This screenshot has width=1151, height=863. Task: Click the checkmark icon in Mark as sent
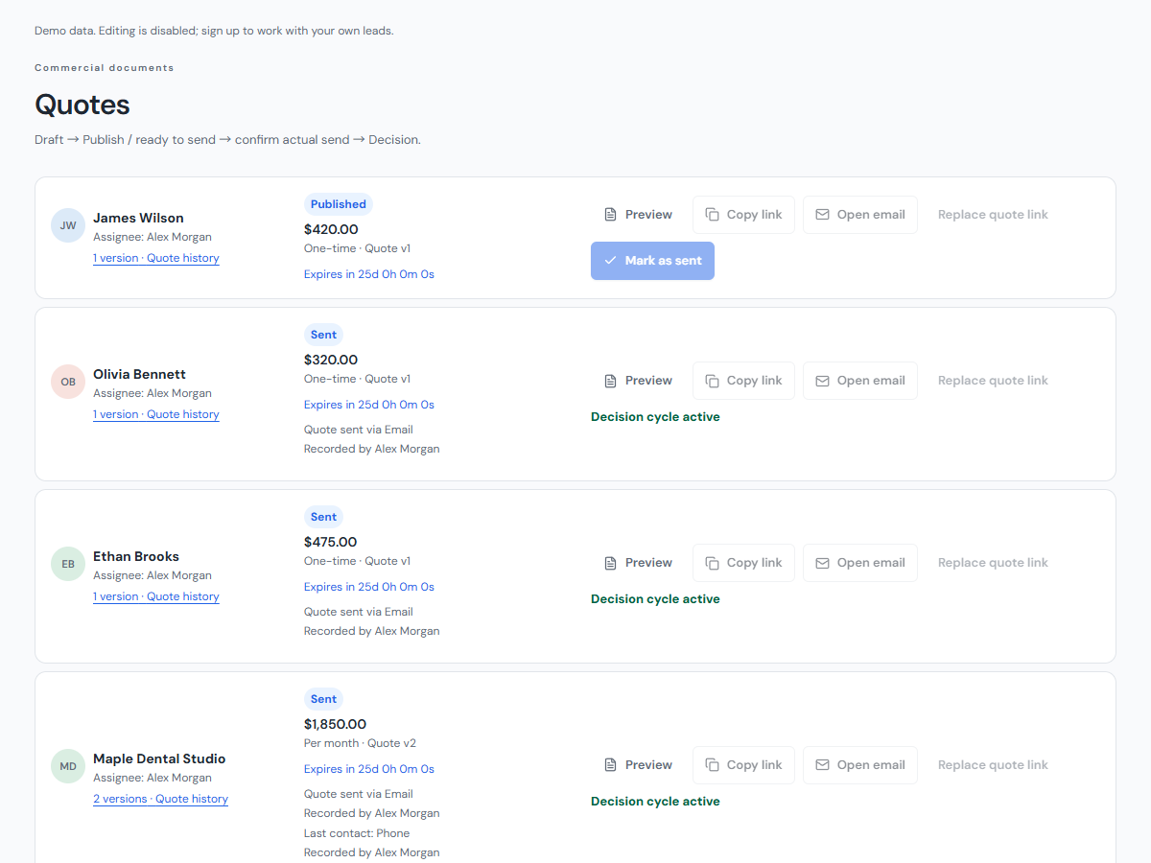click(x=610, y=261)
